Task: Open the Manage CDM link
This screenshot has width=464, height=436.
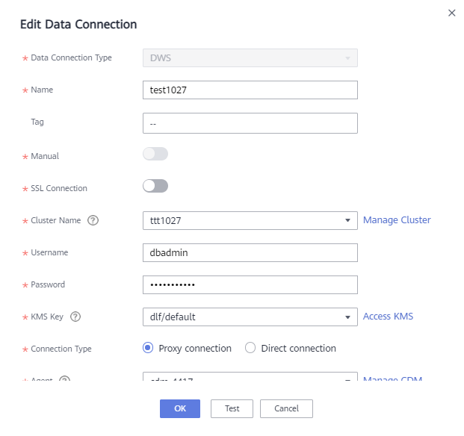Action: coord(392,378)
